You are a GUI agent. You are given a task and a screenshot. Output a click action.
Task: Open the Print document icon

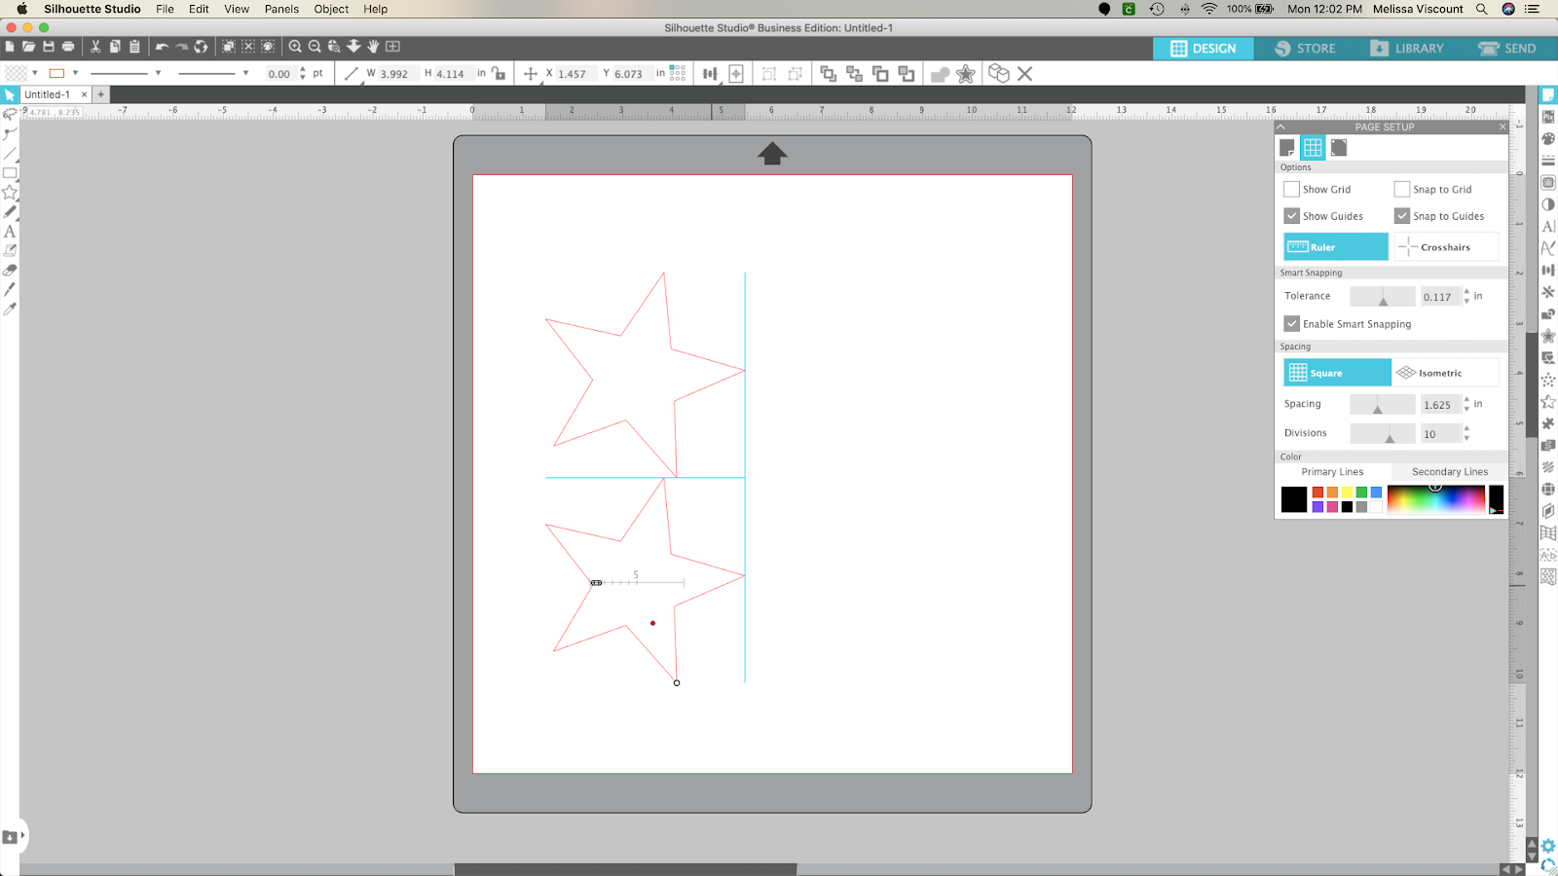pyautogui.click(x=67, y=46)
